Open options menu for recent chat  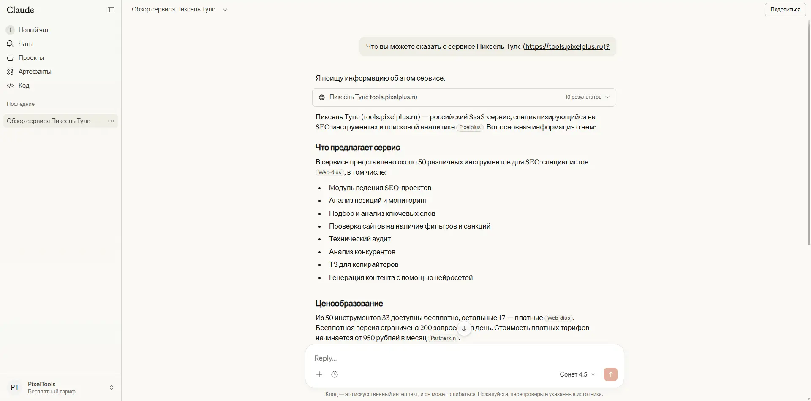click(111, 121)
